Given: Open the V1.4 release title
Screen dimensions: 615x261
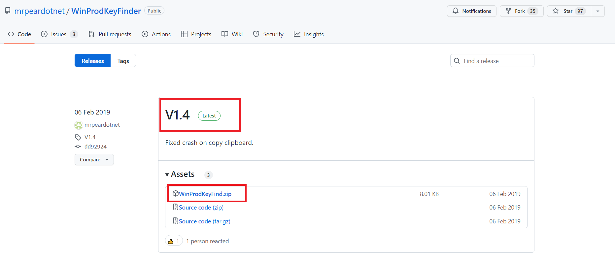Looking at the screenshot, I should point(178,115).
